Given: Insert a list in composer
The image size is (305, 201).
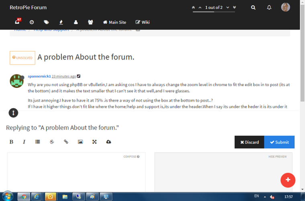Looking at the screenshot, I should coord(38,142).
